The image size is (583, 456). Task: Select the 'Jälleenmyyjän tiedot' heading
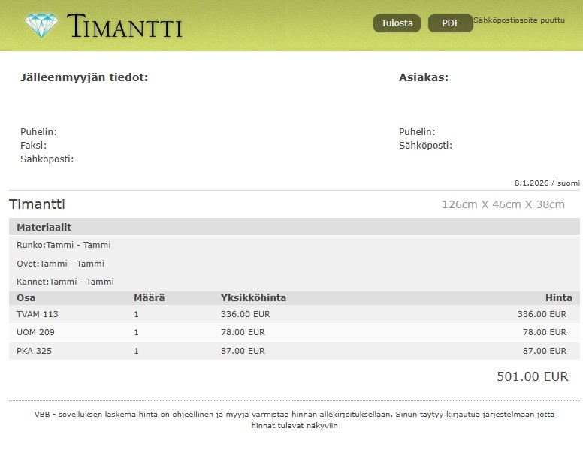(84, 77)
